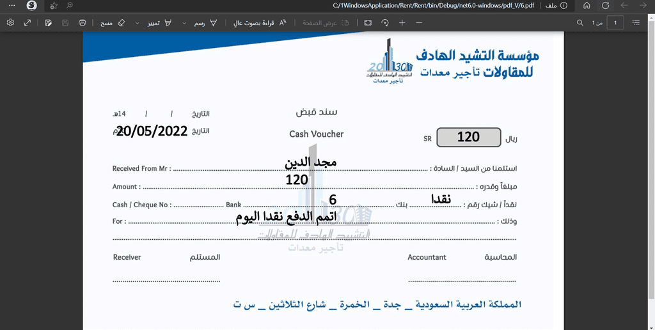Click the 'المستلم' label
655x330 pixels.
pyautogui.click(x=205, y=257)
